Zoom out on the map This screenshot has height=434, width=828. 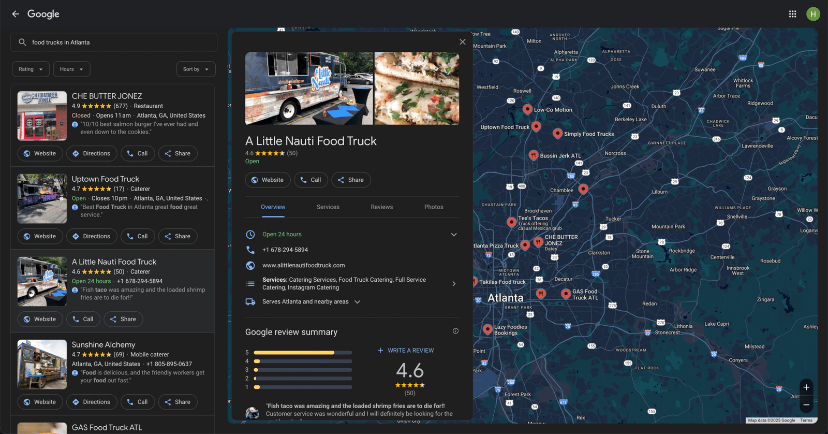click(x=806, y=405)
